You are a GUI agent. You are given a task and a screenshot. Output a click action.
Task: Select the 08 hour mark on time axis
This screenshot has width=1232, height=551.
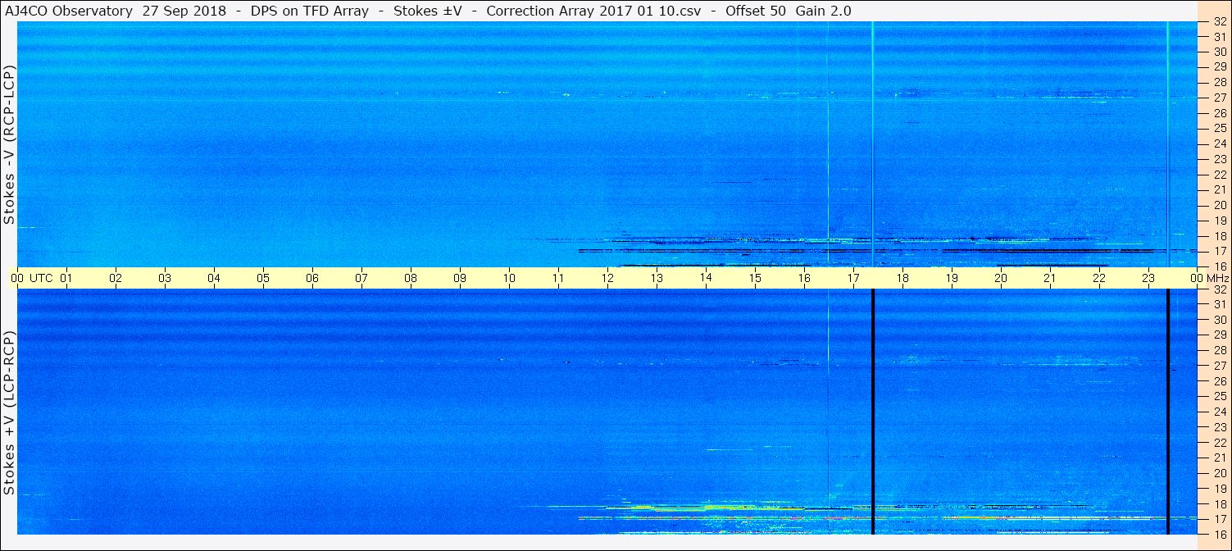(x=411, y=278)
